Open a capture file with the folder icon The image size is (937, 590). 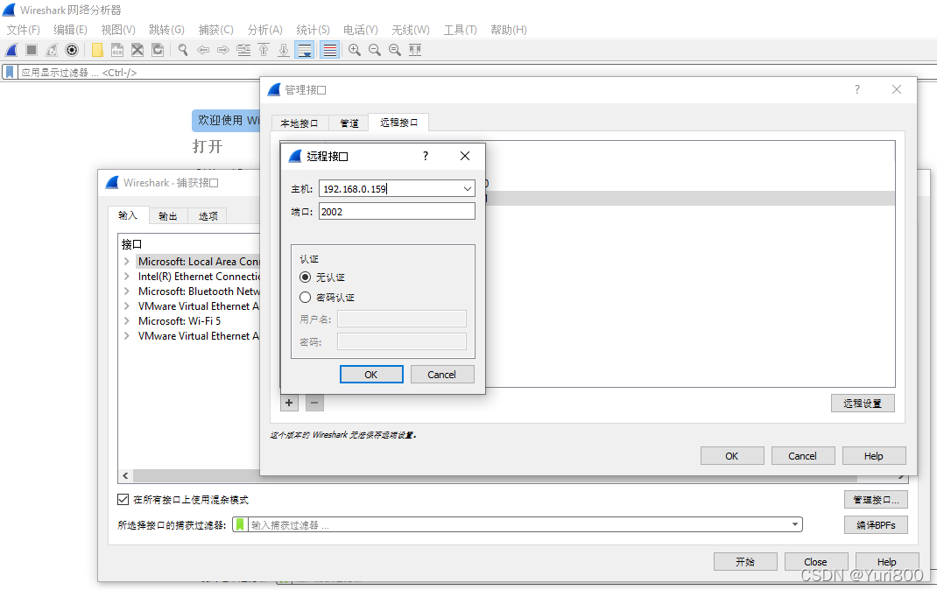click(x=97, y=50)
